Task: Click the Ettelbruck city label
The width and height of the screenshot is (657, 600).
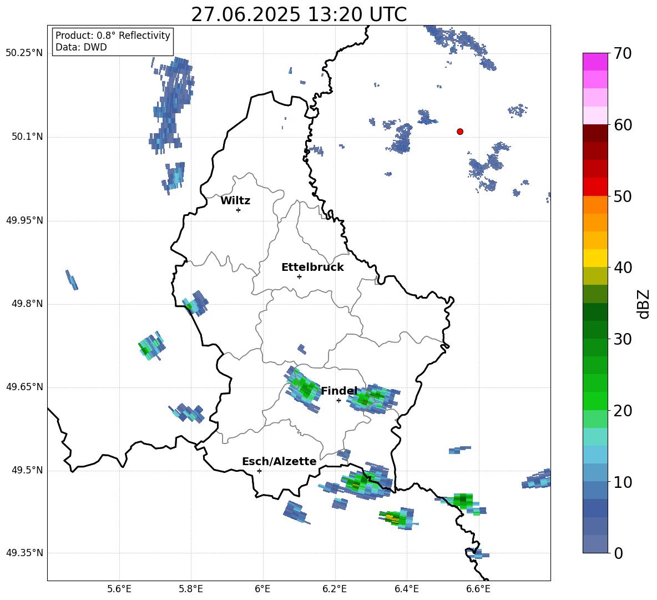Action: pyautogui.click(x=312, y=268)
